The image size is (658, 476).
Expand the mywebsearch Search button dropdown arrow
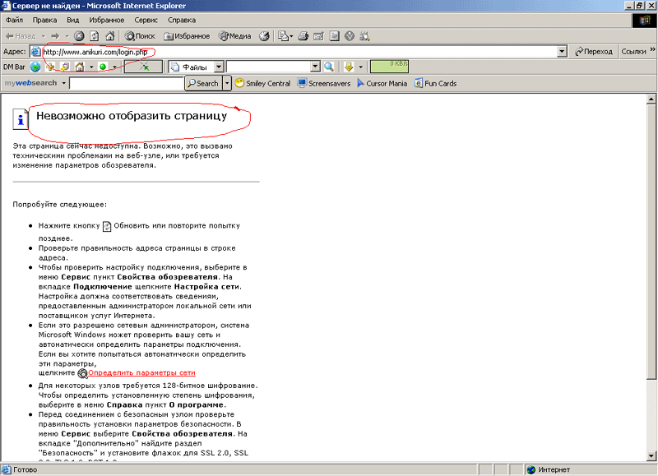pyautogui.click(x=227, y=83)
